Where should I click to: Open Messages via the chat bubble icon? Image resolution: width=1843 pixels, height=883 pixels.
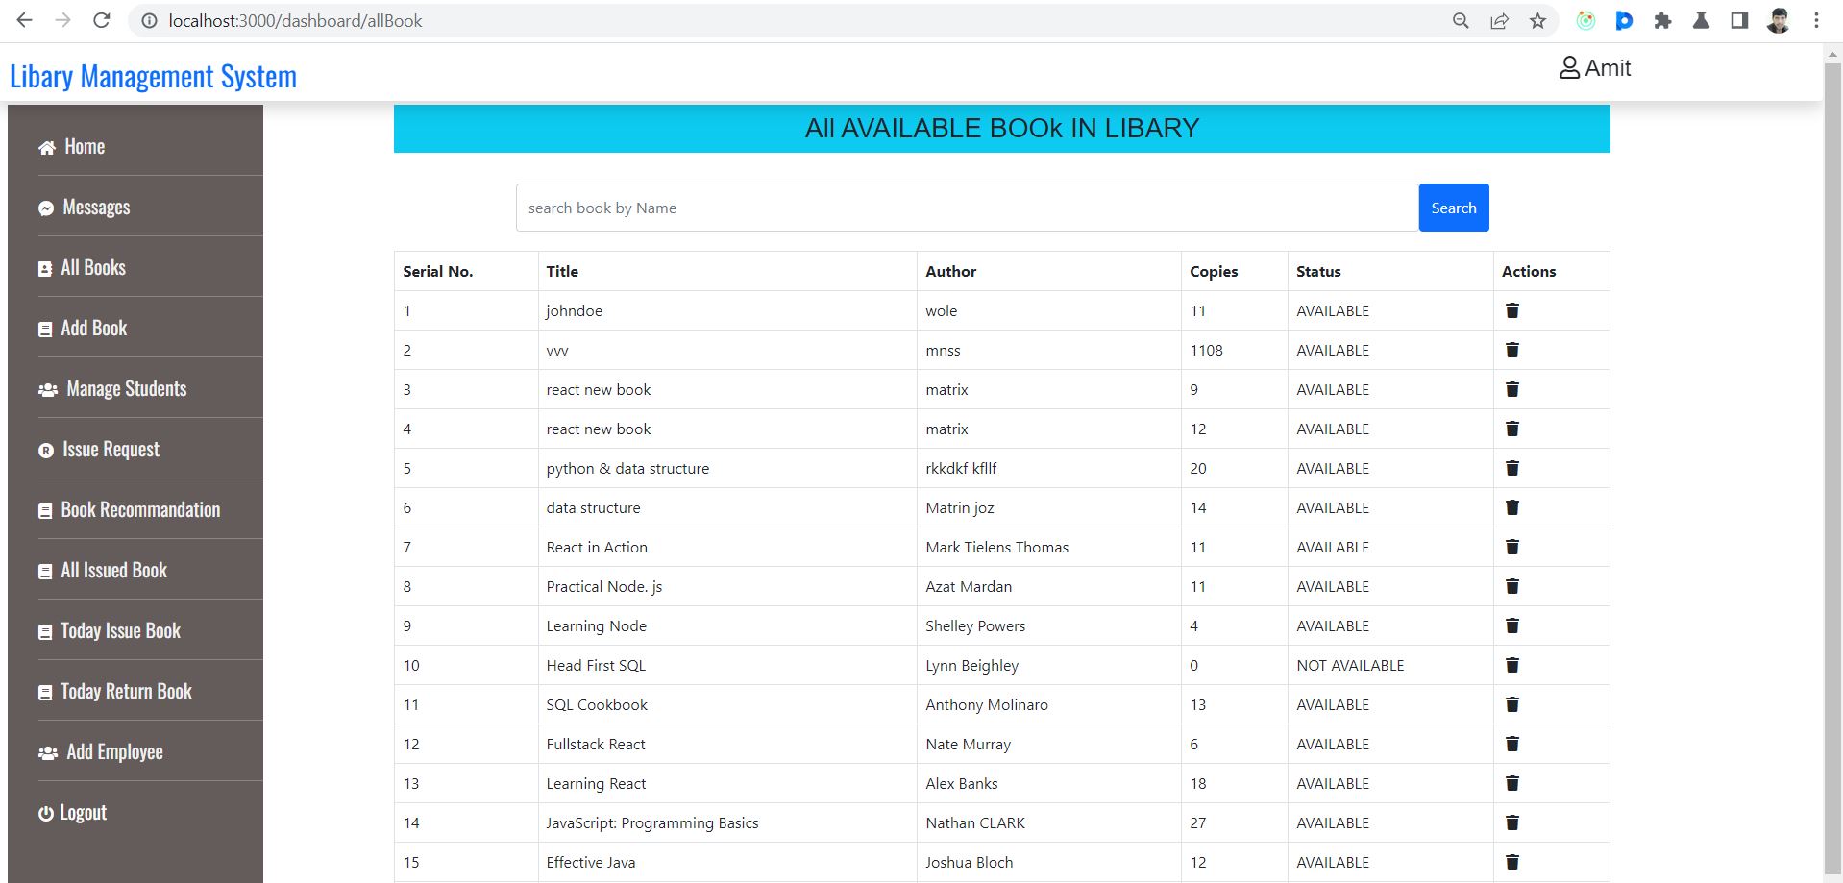(x=44, y=207)
